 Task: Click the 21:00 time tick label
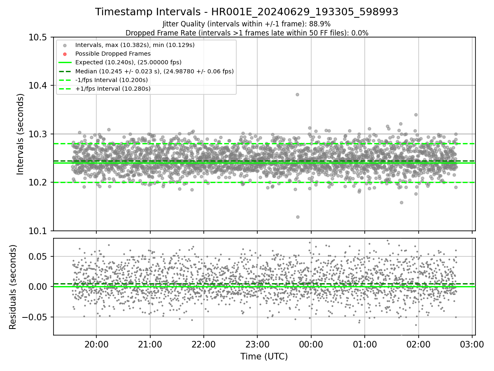coord(150,345)
